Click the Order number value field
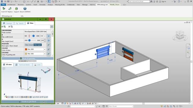193x108 pixels. point(36,31)
